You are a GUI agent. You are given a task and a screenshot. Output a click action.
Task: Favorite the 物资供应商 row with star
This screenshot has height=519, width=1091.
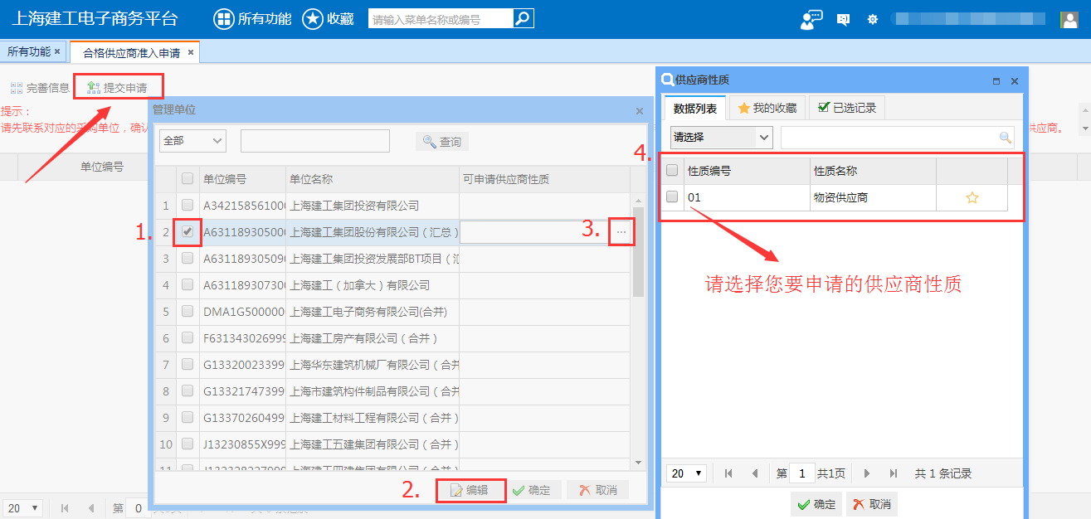click(972, 198)
